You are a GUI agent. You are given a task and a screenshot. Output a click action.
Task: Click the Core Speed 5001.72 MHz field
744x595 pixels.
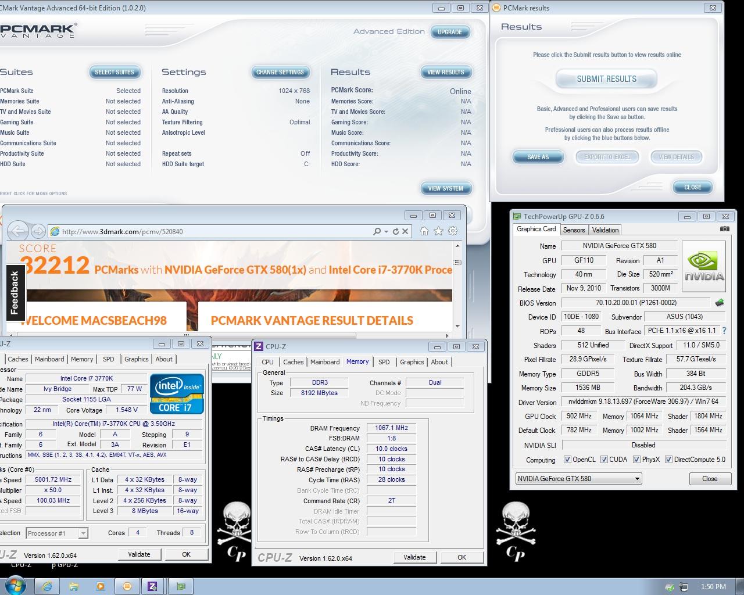(x=53, y=480)
